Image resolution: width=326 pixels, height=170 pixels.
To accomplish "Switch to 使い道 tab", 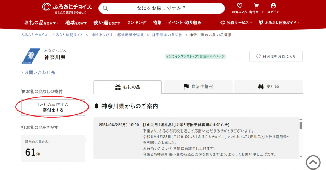I will point(268,87).
